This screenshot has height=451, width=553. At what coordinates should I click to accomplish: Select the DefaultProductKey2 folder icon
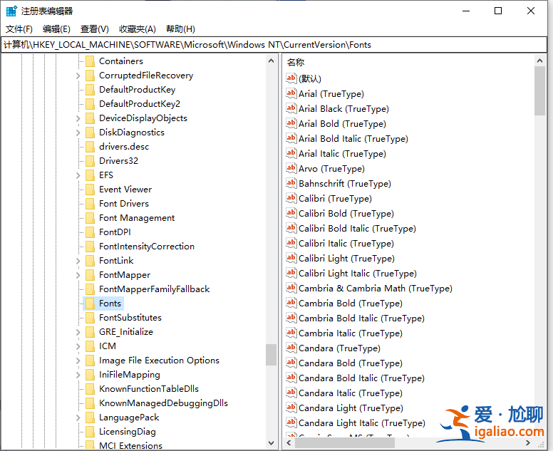91,104
